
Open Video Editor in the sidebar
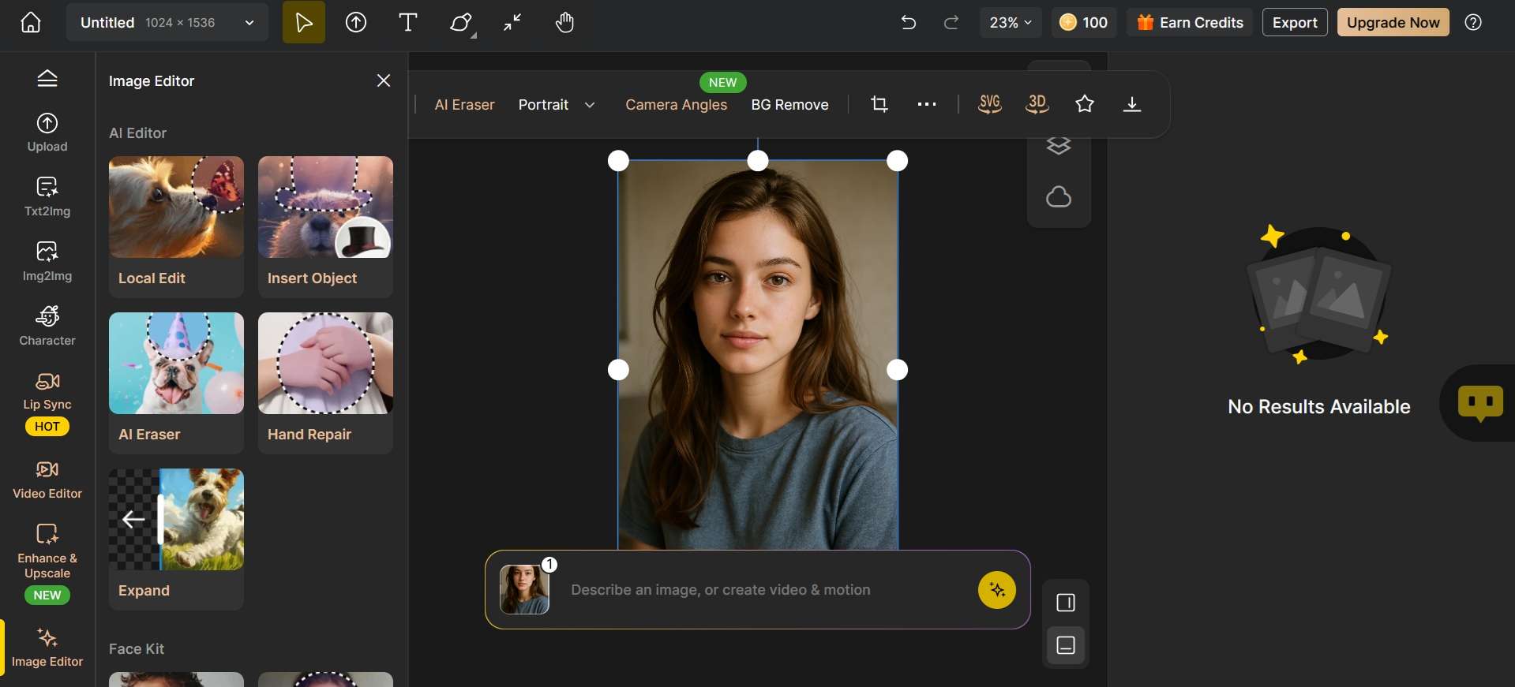47,480
